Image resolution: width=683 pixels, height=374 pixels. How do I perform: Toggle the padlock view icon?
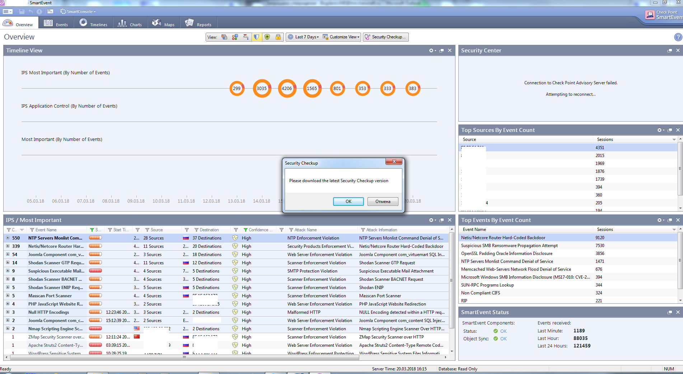tap(278, 37)
